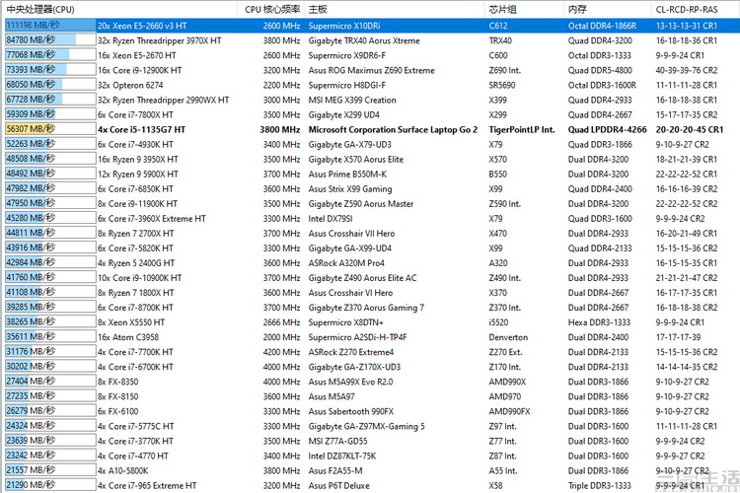The height and width of the screenshot is (493, 740).
Task: Select 6x Core i7-3960X Extreme HT row
Action: coord(372,219)
